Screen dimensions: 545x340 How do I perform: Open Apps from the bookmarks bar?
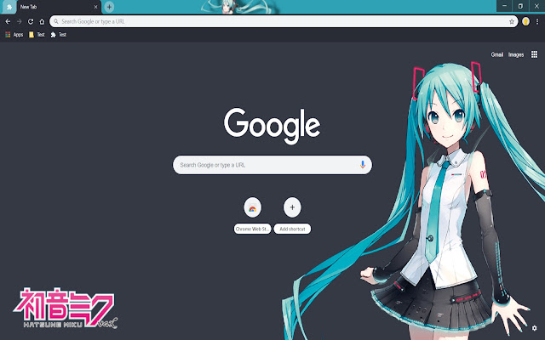[14, 35]
